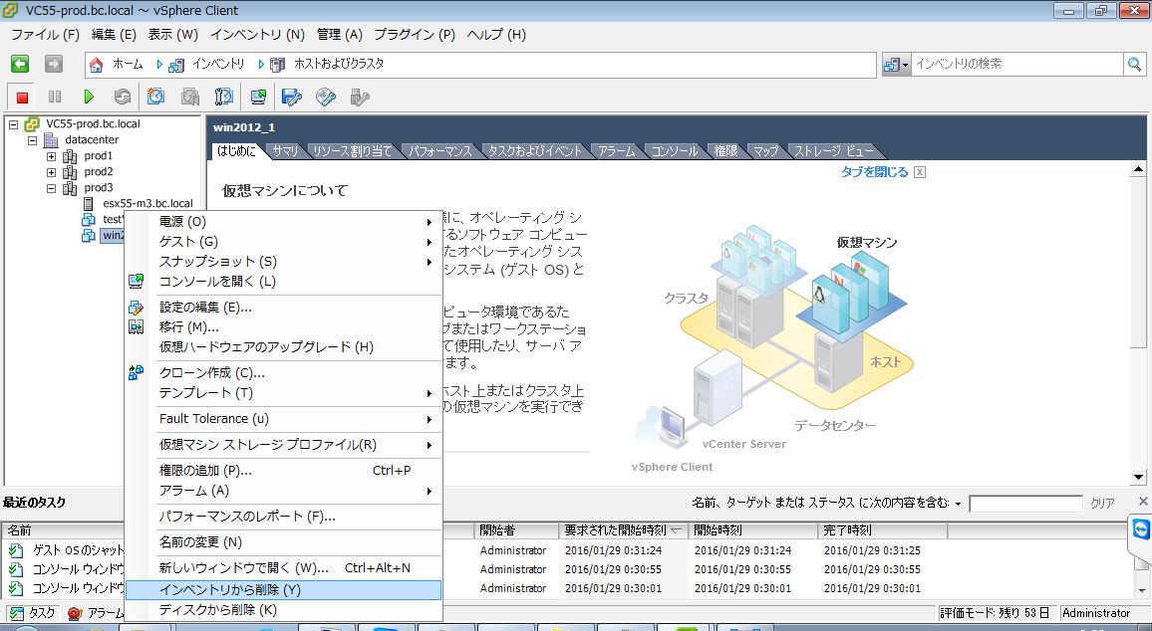Screen dimensions: 1152x631
Task: Collapse the datacenter tree node
Action: 32,140
